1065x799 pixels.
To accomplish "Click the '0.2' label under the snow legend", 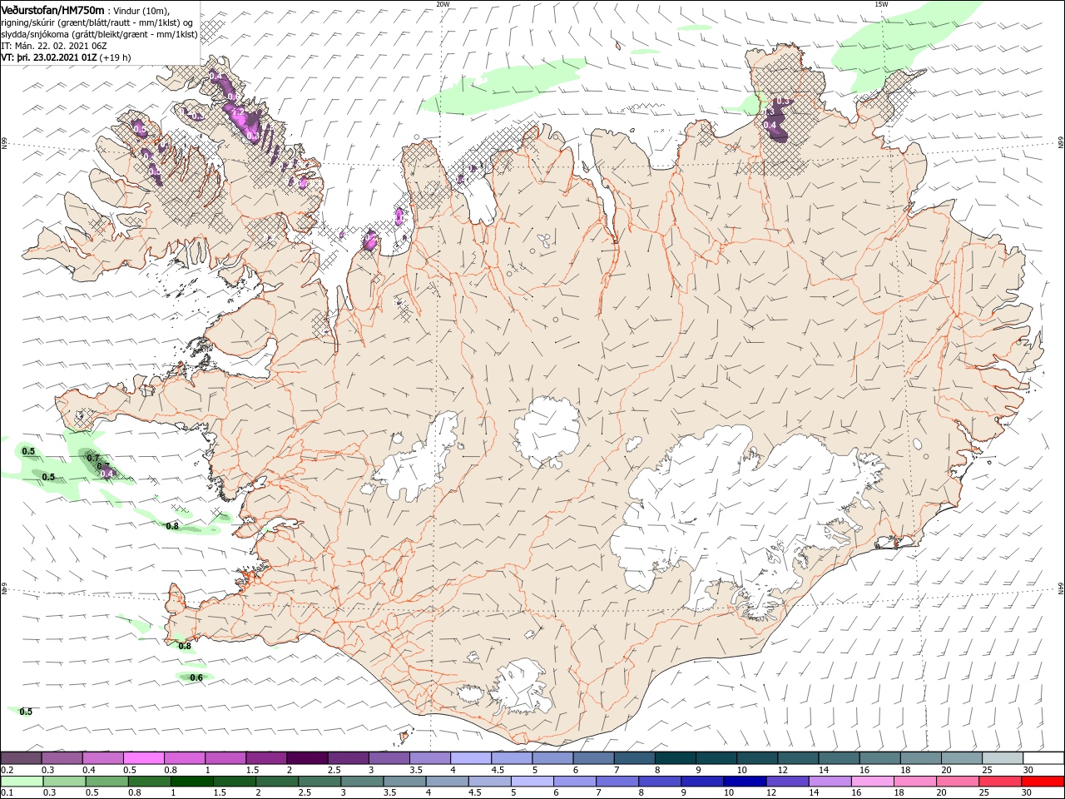I will (x=7, y=770).
